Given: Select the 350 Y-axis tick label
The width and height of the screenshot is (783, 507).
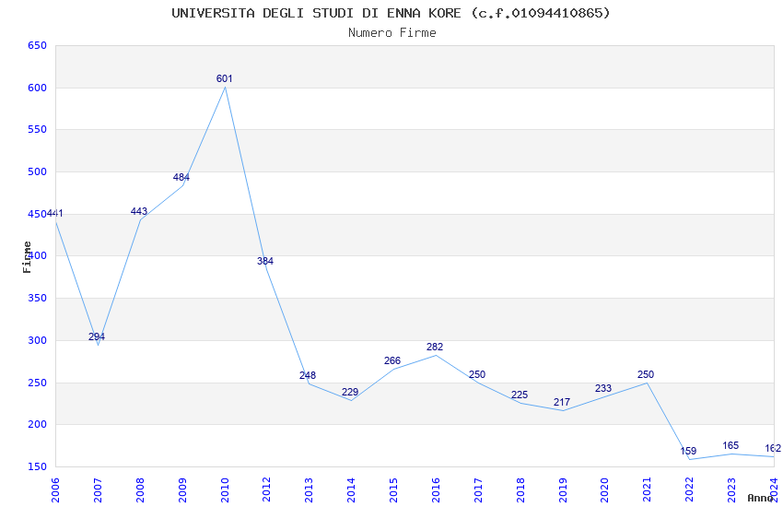Looking at the screenshot, I should pos(37,298).
